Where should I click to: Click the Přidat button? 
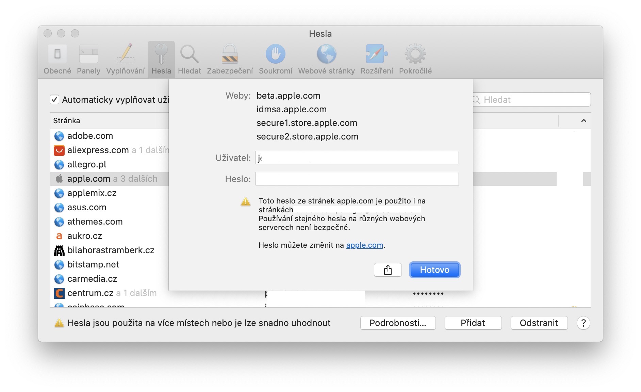(473, 323)
